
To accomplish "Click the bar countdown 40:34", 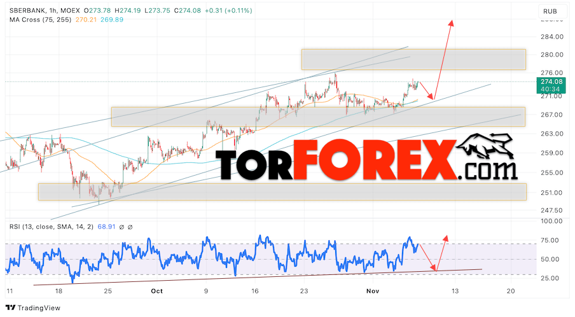I will [551, 89].
